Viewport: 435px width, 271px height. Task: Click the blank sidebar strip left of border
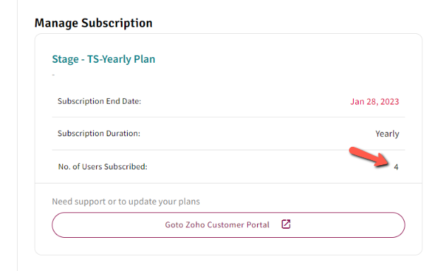pyautogui.click(x=8, y=135)
